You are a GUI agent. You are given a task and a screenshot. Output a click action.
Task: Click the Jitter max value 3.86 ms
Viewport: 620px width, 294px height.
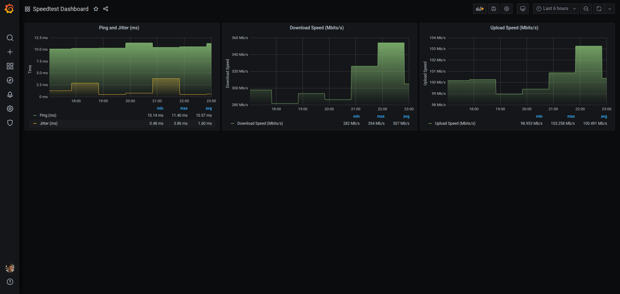click(x=181, y=123)
